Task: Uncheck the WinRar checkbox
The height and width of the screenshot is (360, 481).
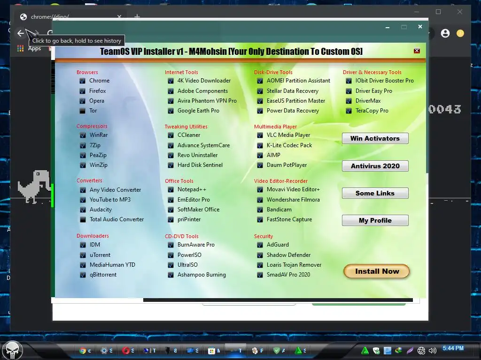Action: [83, 135]
